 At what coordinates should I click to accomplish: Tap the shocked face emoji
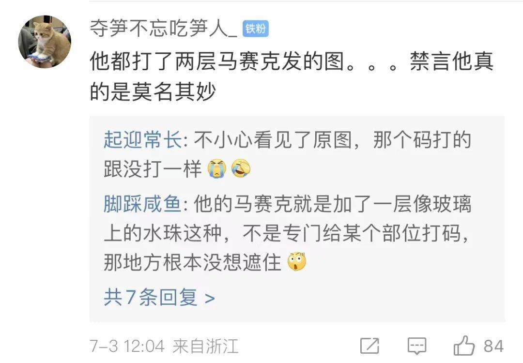coord(297,262)
